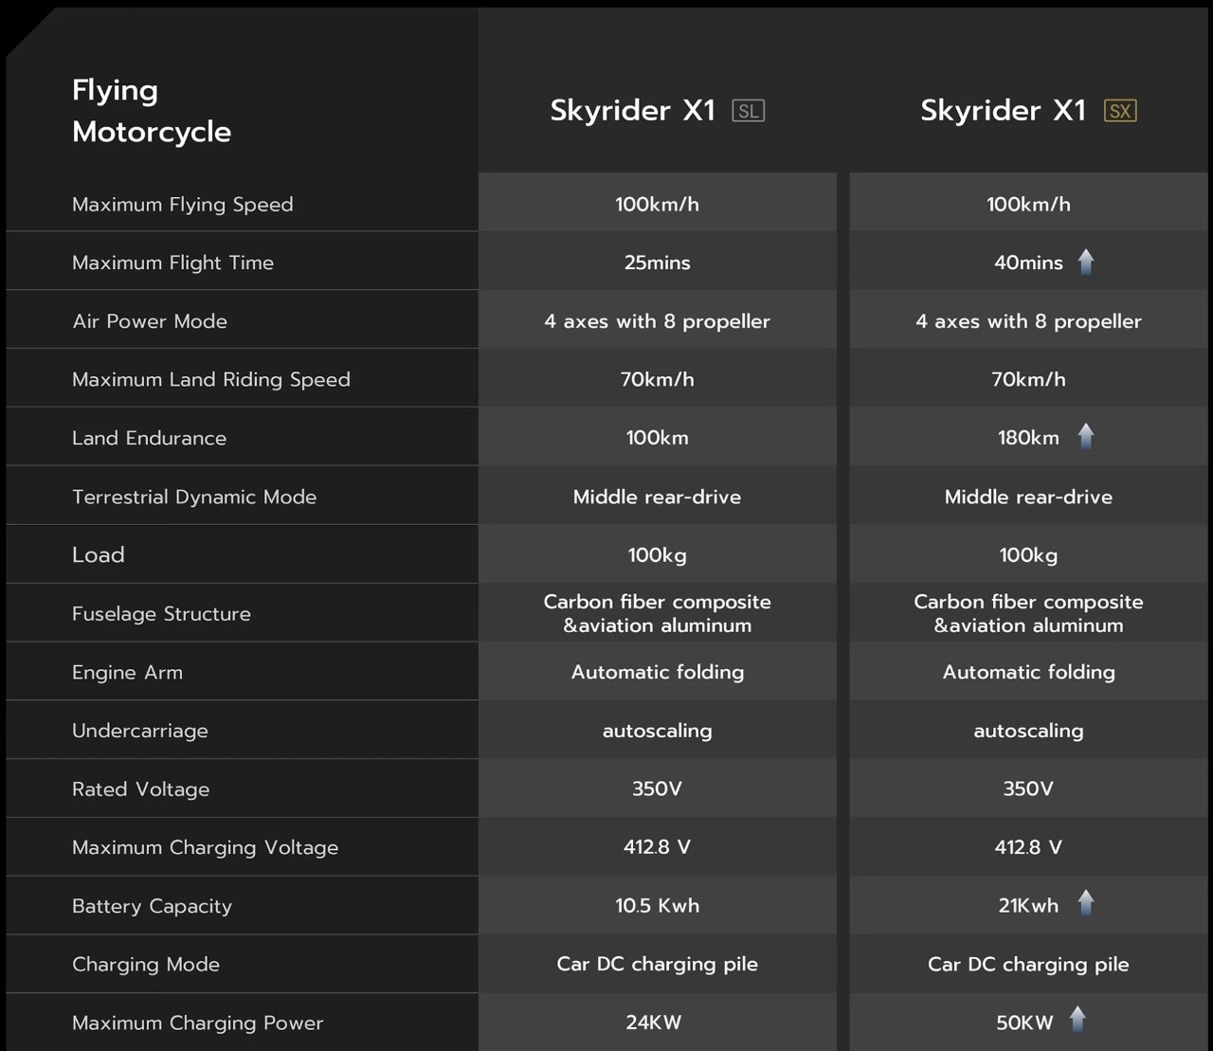Click the 25mins value in SL column

(657, 263)
